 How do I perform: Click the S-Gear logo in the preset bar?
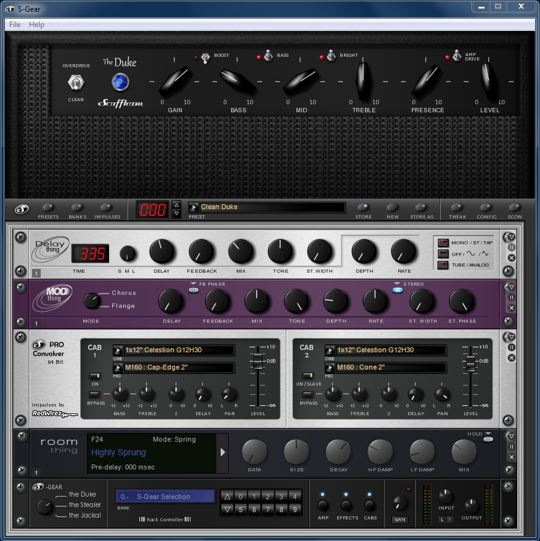pyautogui.click(x=22, y=209)
